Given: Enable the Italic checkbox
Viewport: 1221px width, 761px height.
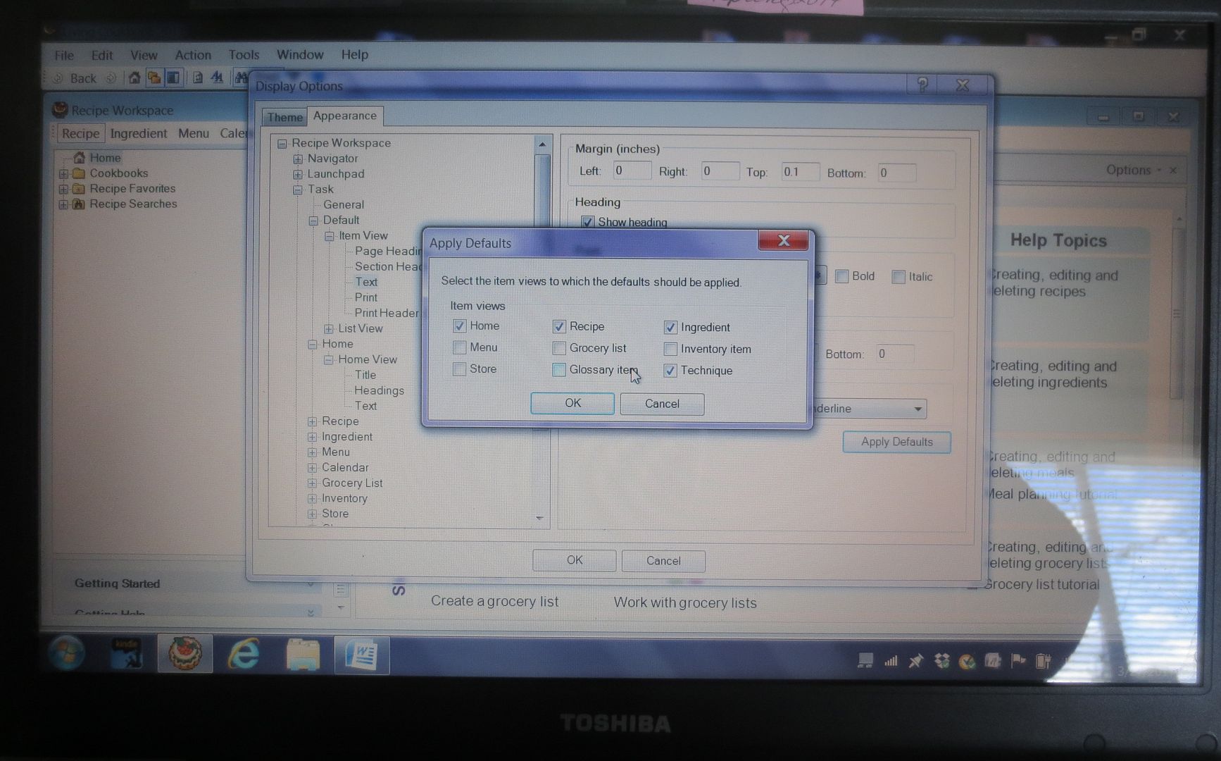Looking at the screenshot, I should click(898, 277).
